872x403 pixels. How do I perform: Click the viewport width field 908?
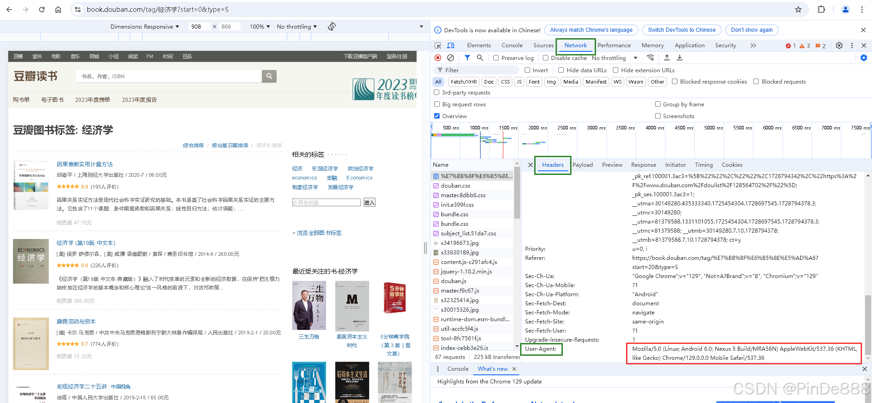tap(200, 27)
